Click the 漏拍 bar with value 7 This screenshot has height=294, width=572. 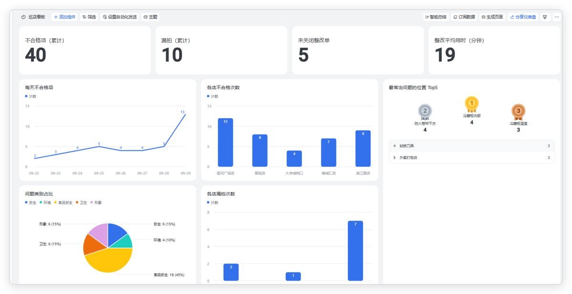(355, 251)
